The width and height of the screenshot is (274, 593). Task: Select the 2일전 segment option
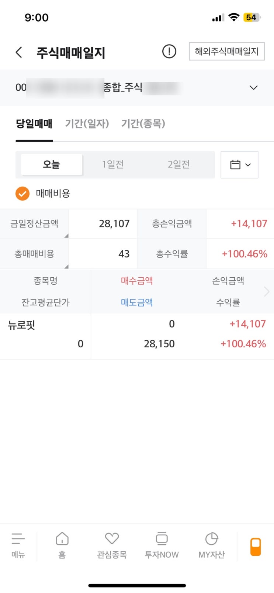(178, 164)
